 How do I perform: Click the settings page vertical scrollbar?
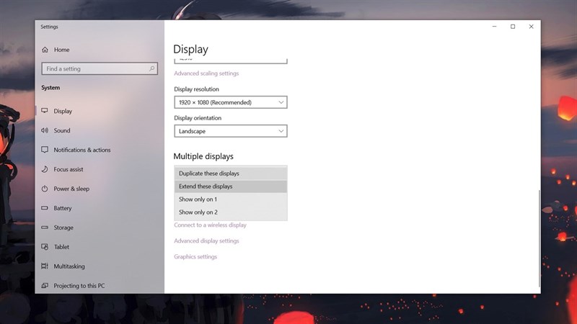[x=539, y=238]
